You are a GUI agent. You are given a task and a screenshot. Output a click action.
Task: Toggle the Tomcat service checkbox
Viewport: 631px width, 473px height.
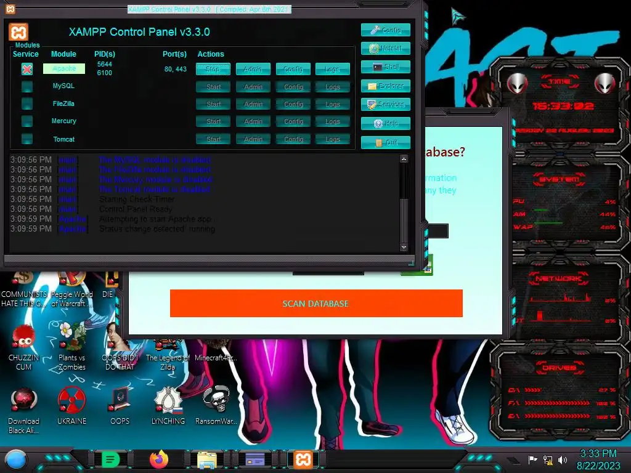pos(27,139)
